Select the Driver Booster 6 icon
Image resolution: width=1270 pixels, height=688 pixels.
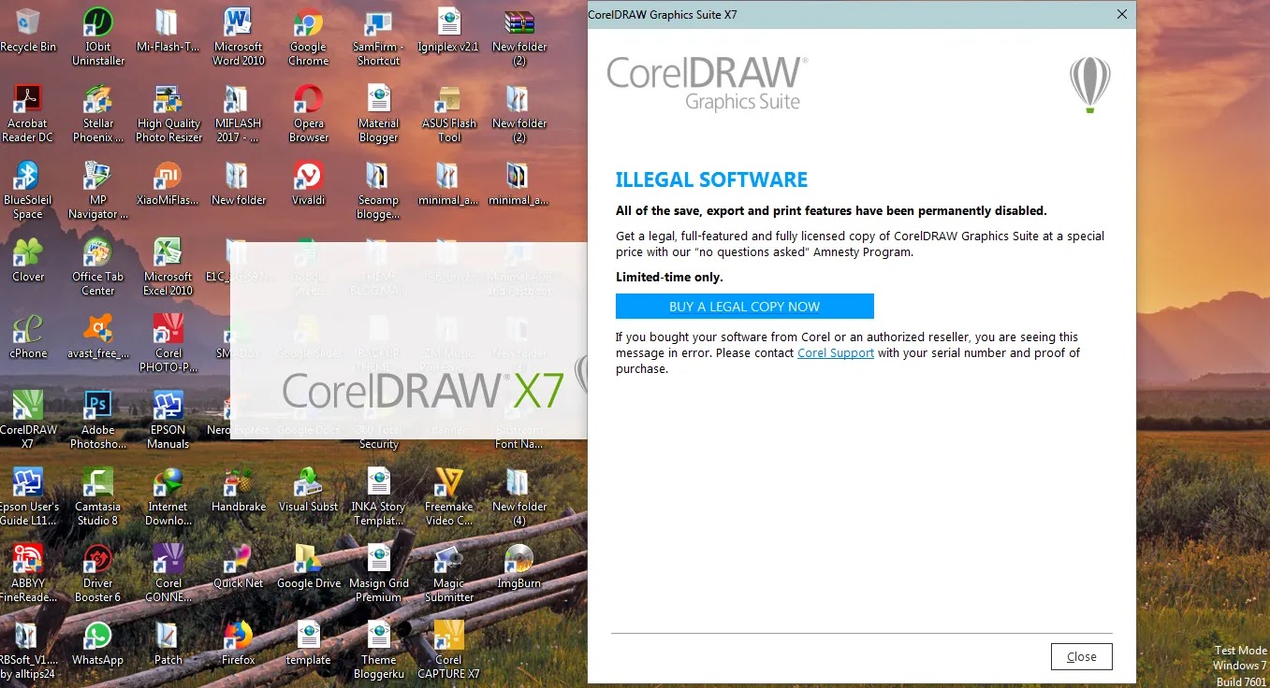pyautogui.click(x=97, y=573)
